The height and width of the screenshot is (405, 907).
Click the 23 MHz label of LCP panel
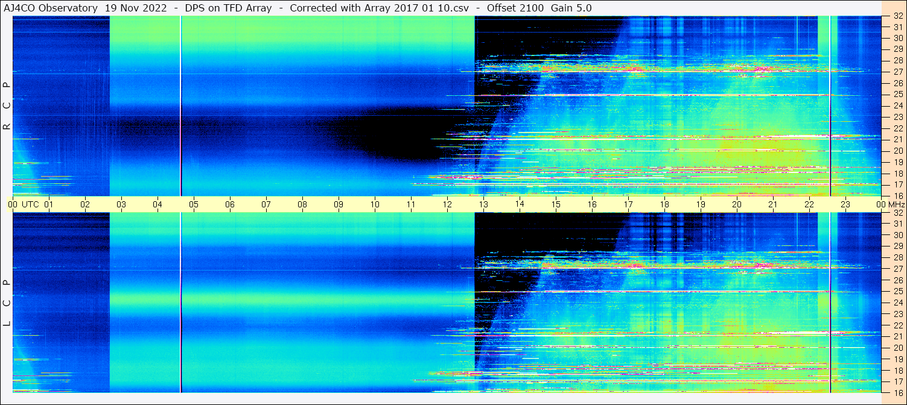897,314
